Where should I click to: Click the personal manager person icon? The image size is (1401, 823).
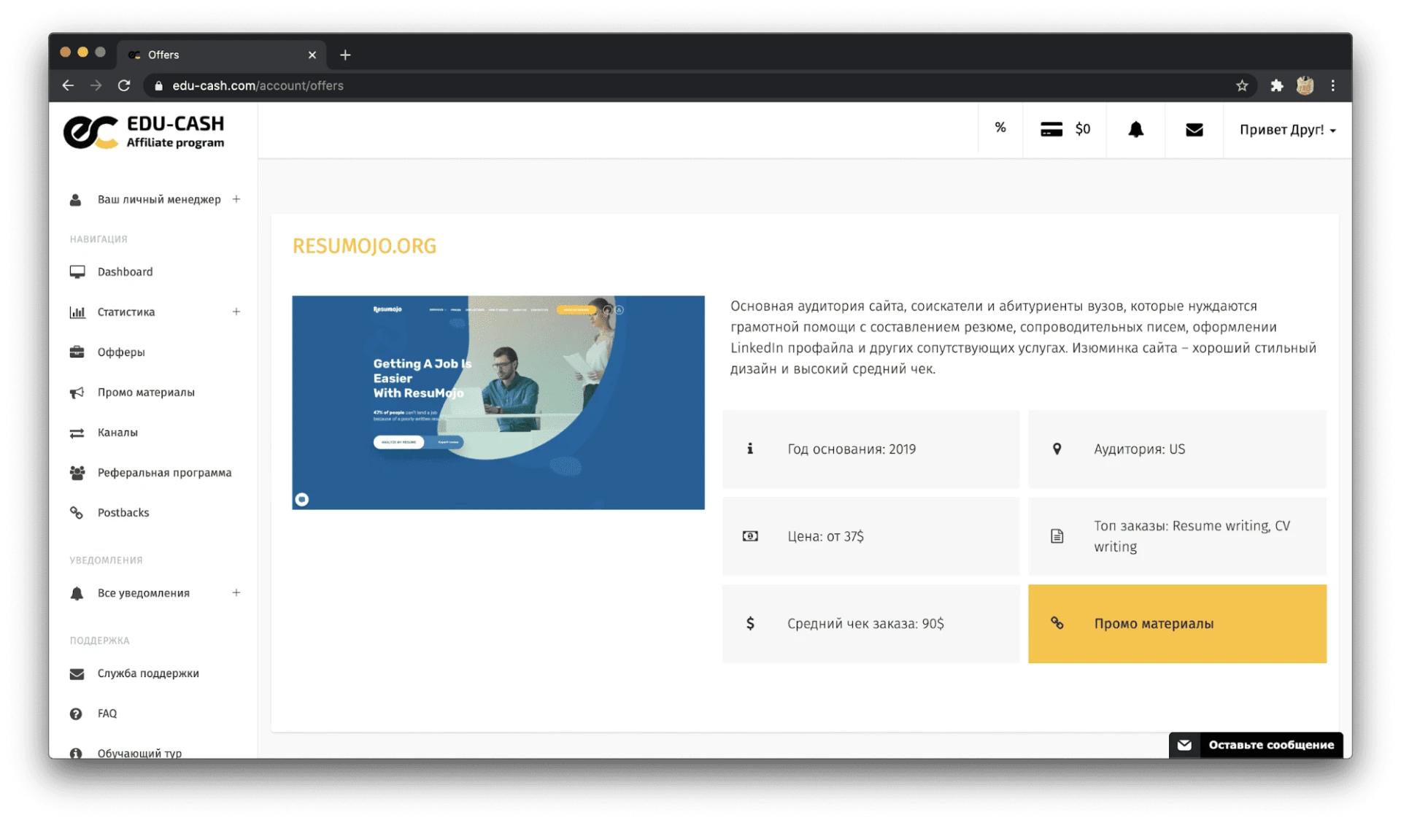[75, 200]
